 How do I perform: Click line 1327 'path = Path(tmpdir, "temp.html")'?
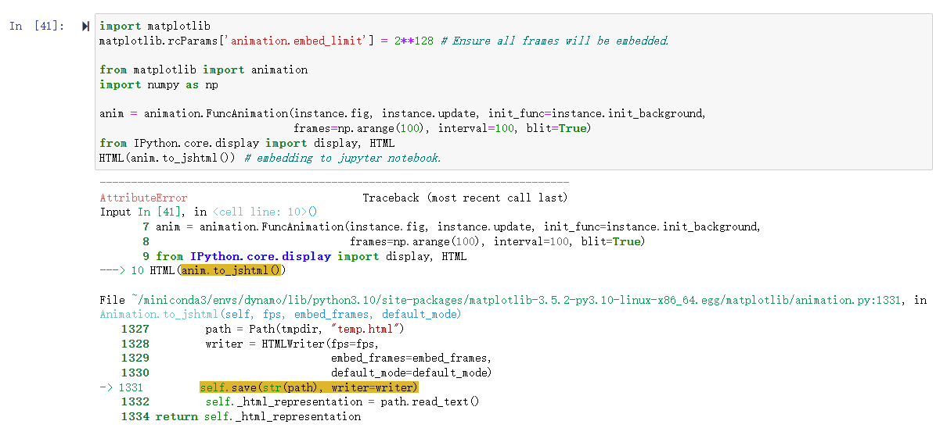pos(262,329)
